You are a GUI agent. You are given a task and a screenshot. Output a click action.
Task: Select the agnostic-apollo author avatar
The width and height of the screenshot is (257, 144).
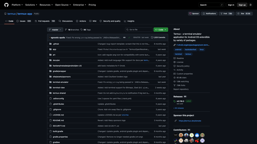[50, 38]
